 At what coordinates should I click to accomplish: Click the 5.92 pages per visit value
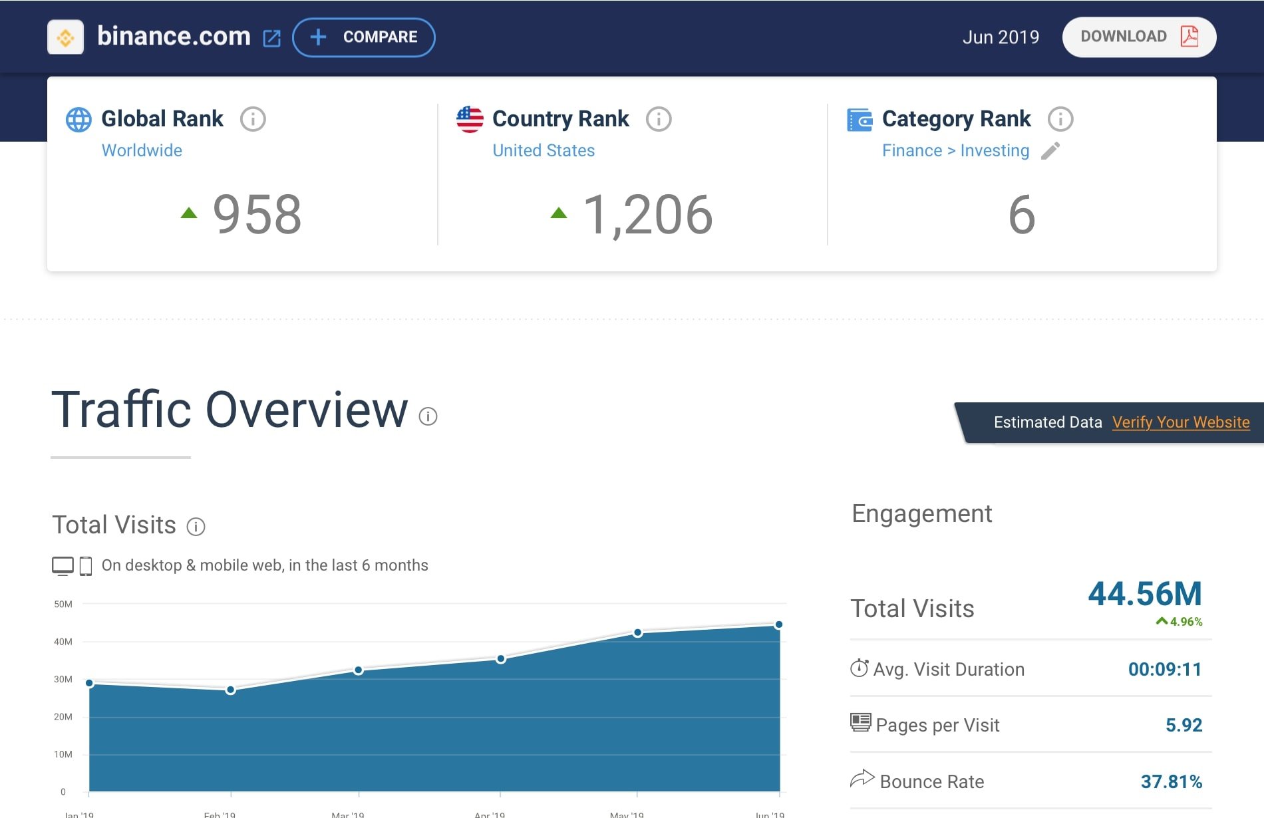coord(1184,725)
